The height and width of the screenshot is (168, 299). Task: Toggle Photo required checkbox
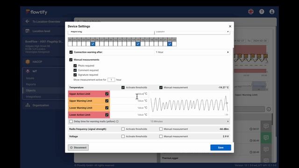[75, 65]
